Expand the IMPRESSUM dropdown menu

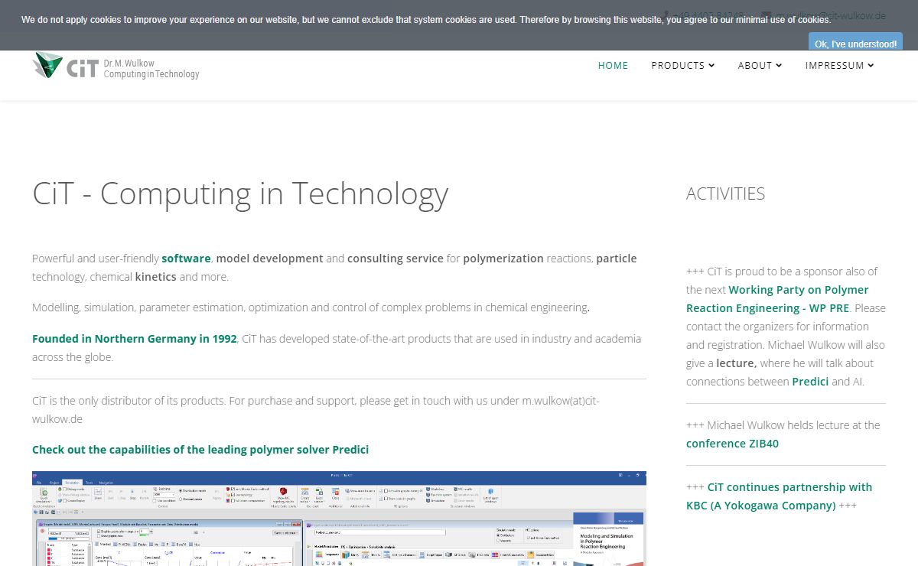click(x=839, y=66)
